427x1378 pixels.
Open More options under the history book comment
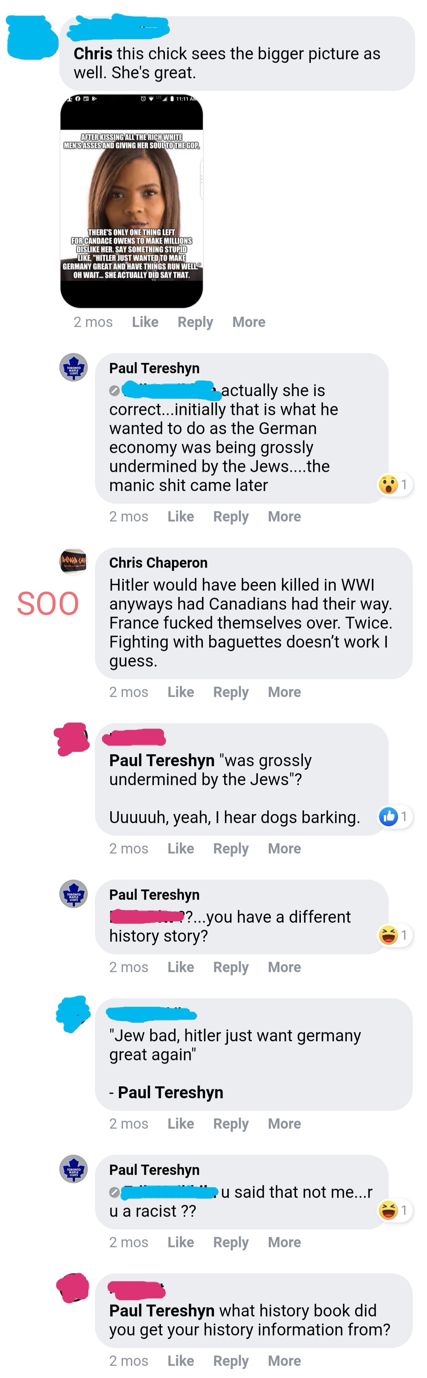pyautogui.click(x=284, y=1361)
